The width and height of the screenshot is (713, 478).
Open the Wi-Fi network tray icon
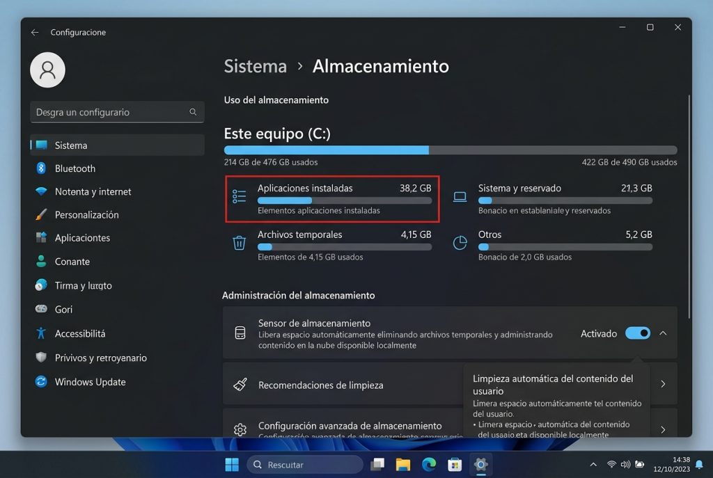pos(611,464)
